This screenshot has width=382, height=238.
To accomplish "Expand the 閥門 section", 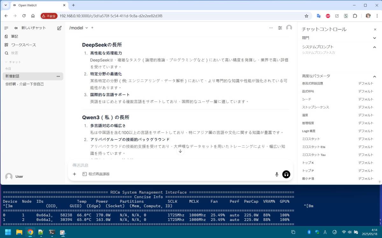I will [x=374, y=38].
